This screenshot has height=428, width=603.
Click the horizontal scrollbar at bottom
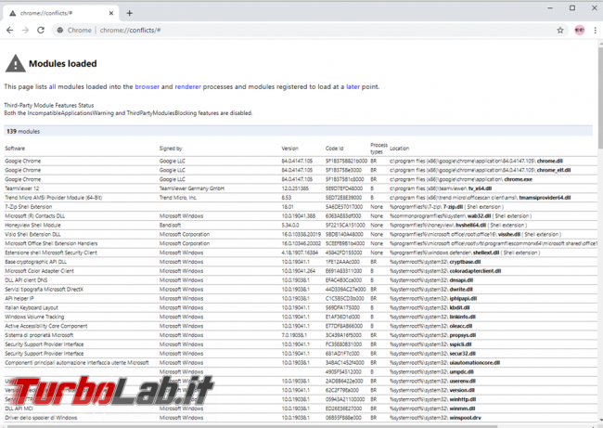click(254, 426)
